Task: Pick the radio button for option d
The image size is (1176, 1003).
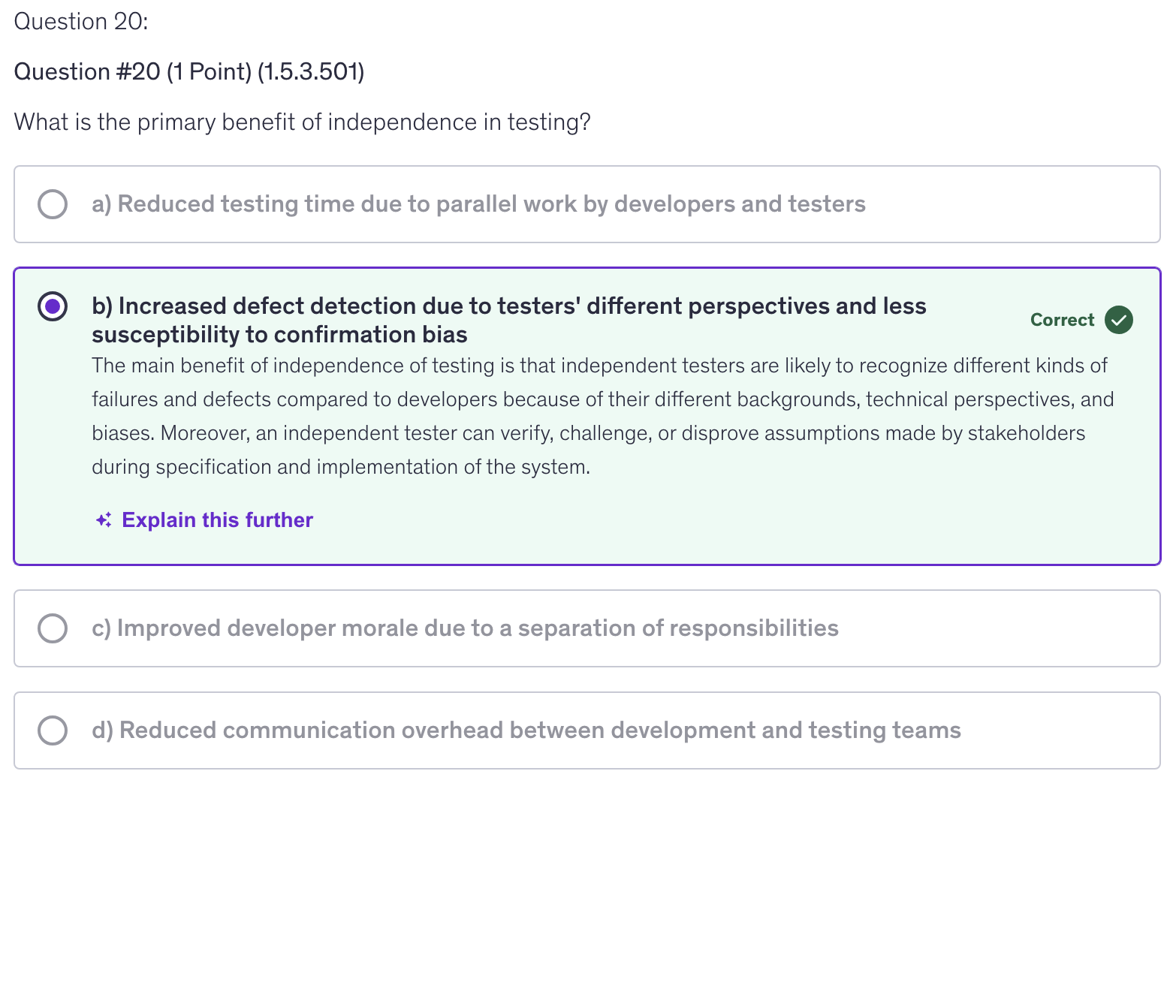Action: 53,730
